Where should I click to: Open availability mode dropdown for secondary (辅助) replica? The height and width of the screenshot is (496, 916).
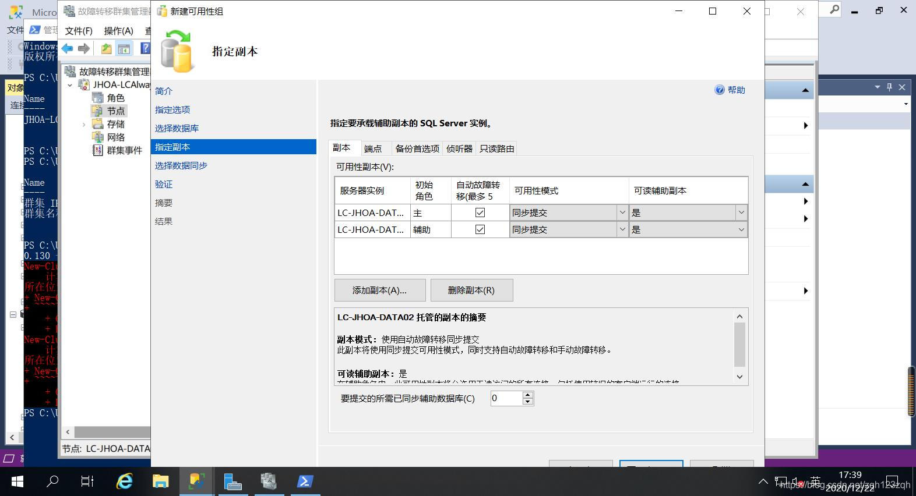(x=622, y=229)
